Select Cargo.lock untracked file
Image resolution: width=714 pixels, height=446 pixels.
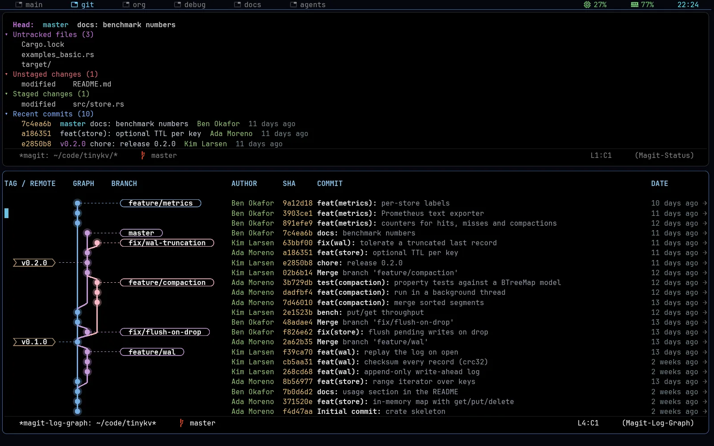pos(43,44)
